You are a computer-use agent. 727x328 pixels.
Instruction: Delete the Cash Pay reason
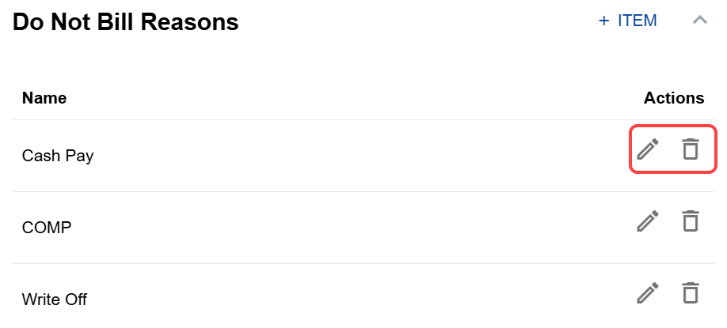coord(691,149)
